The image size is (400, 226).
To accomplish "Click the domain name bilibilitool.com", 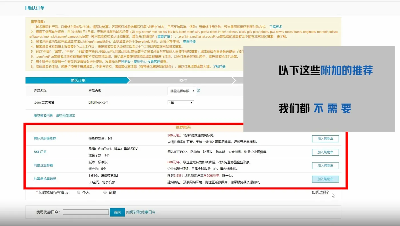I will (98, 102).
